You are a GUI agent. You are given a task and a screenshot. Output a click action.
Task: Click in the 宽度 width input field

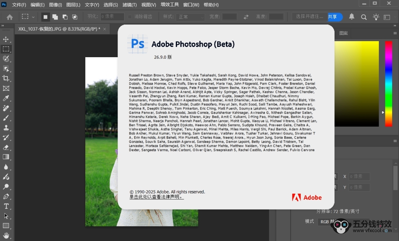[x=229, y=17]
